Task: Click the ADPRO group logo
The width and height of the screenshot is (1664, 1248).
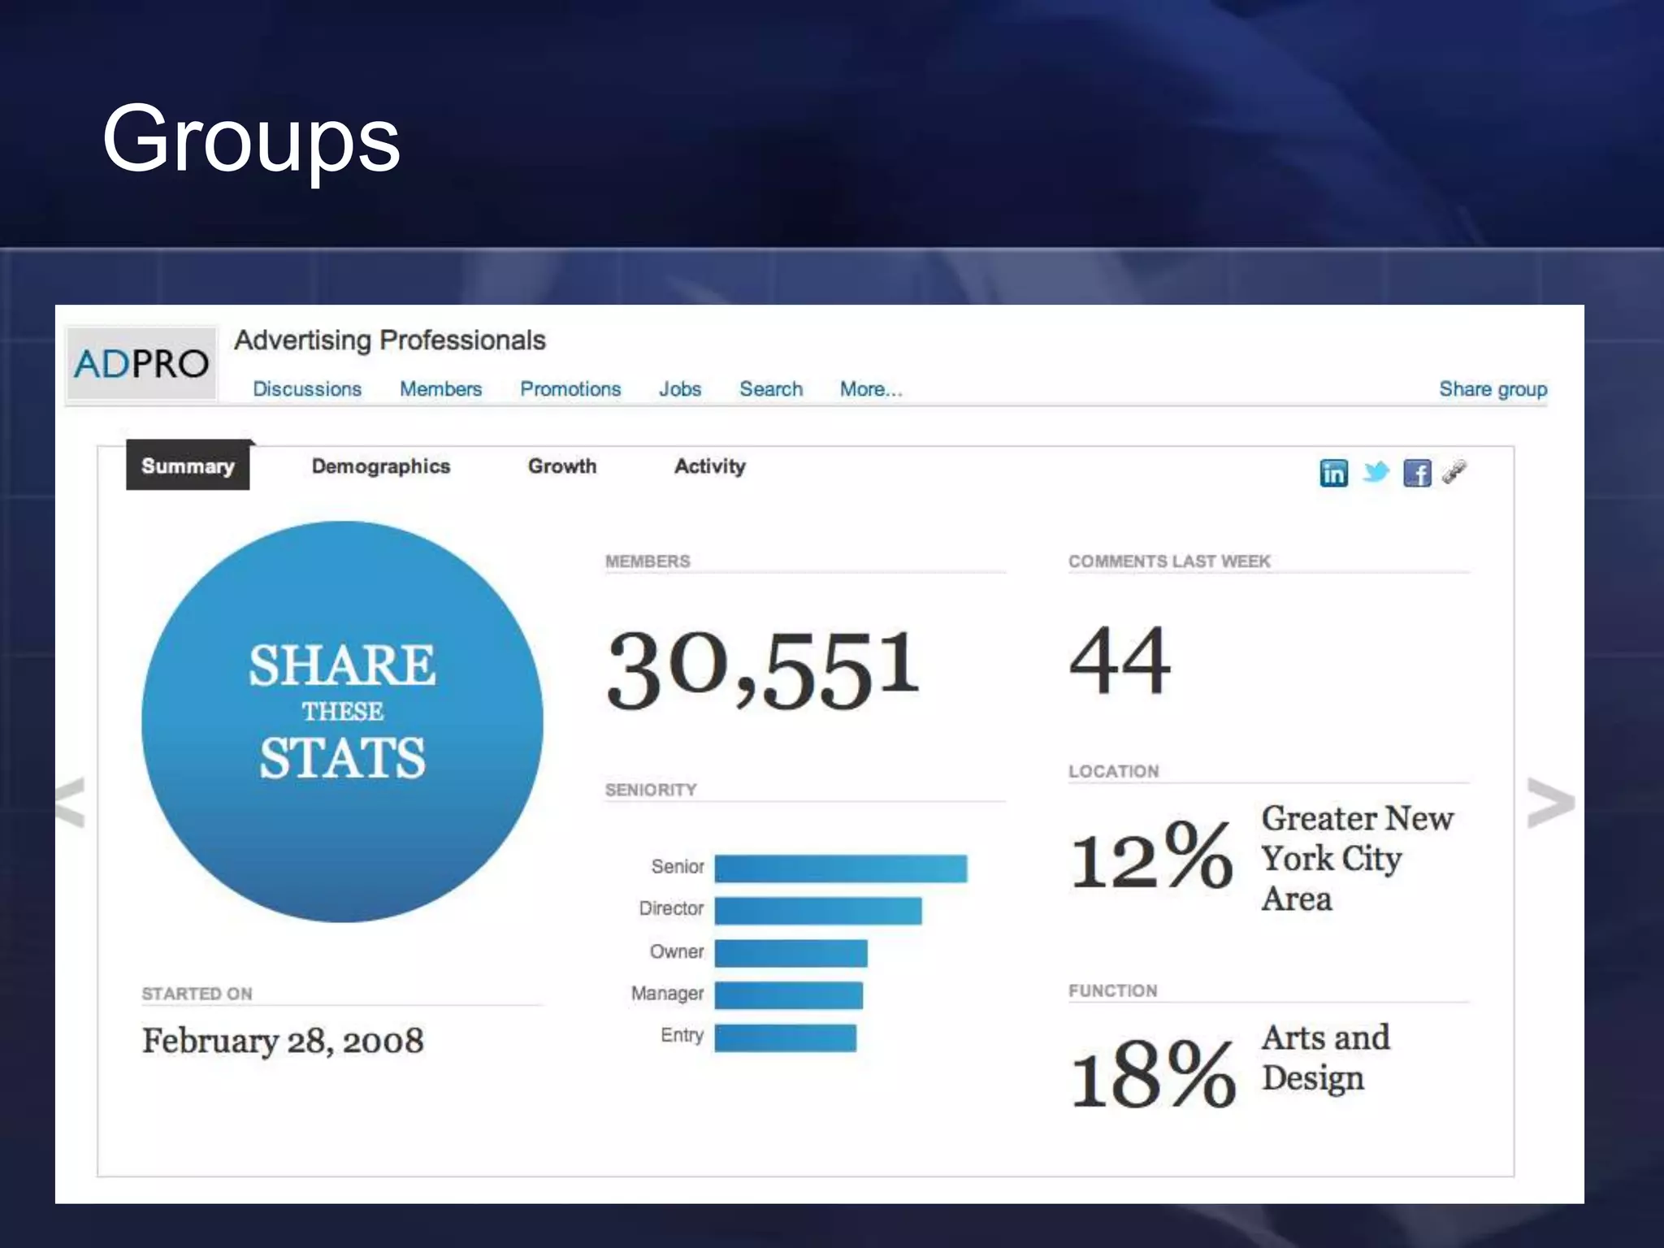Action: [141, 363]
